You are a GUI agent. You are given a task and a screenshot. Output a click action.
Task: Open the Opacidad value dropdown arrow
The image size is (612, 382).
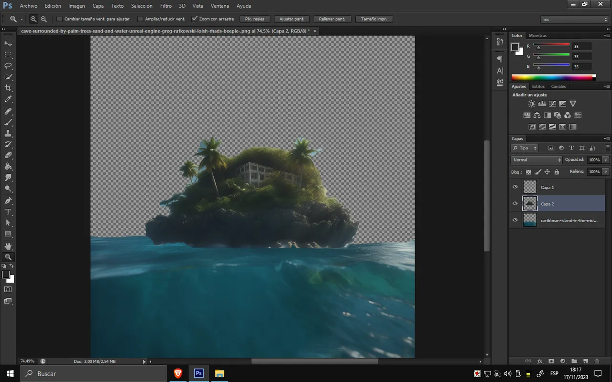pos(606,160)
